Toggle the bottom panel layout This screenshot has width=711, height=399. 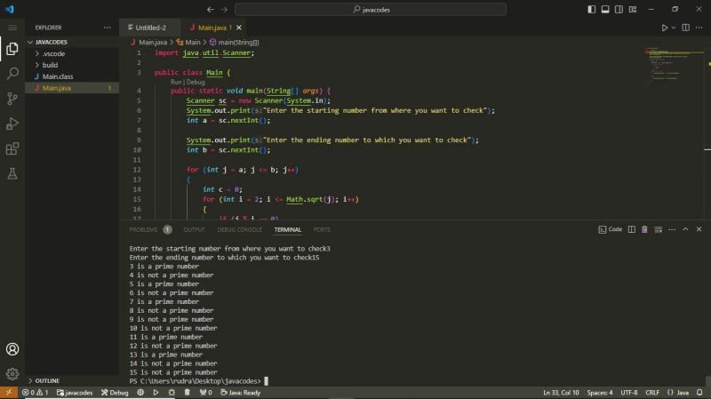605,10
